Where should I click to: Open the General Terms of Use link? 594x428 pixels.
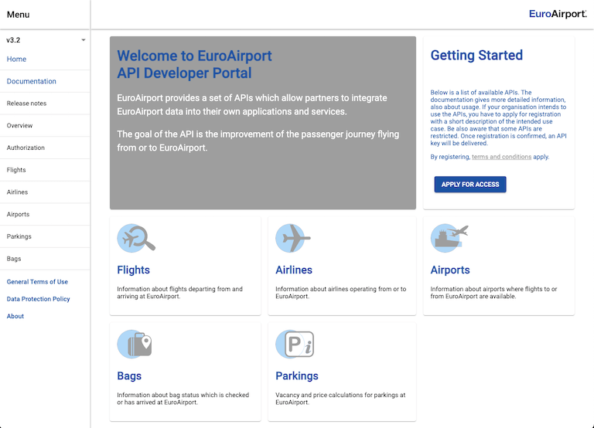coord(37,281)
